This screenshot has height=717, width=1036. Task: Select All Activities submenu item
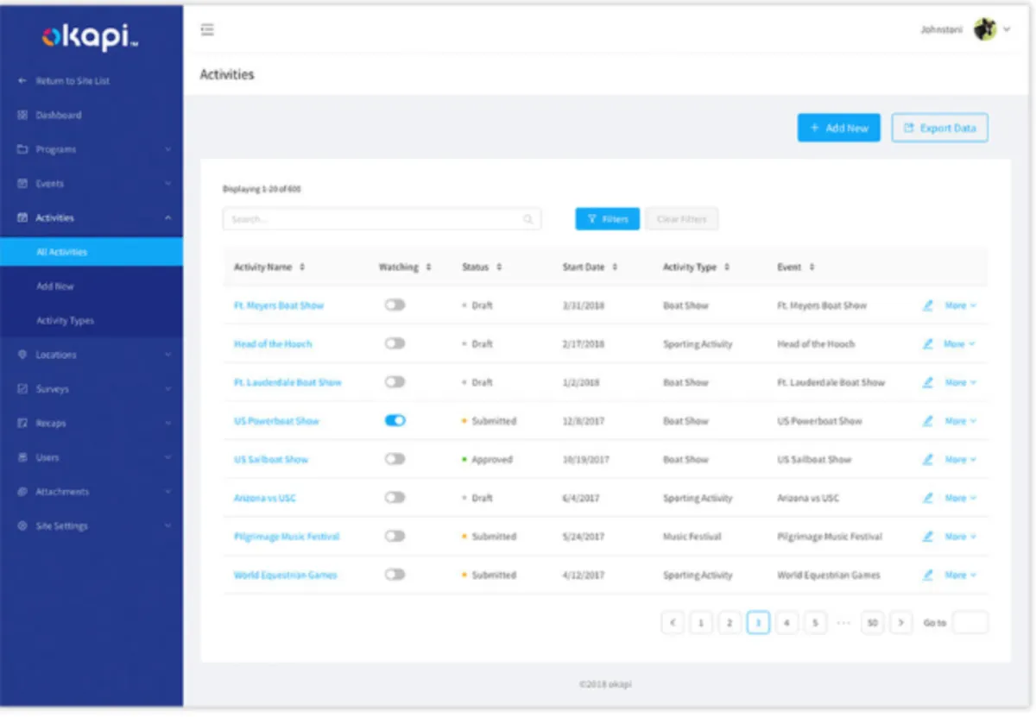click(92, 252)
